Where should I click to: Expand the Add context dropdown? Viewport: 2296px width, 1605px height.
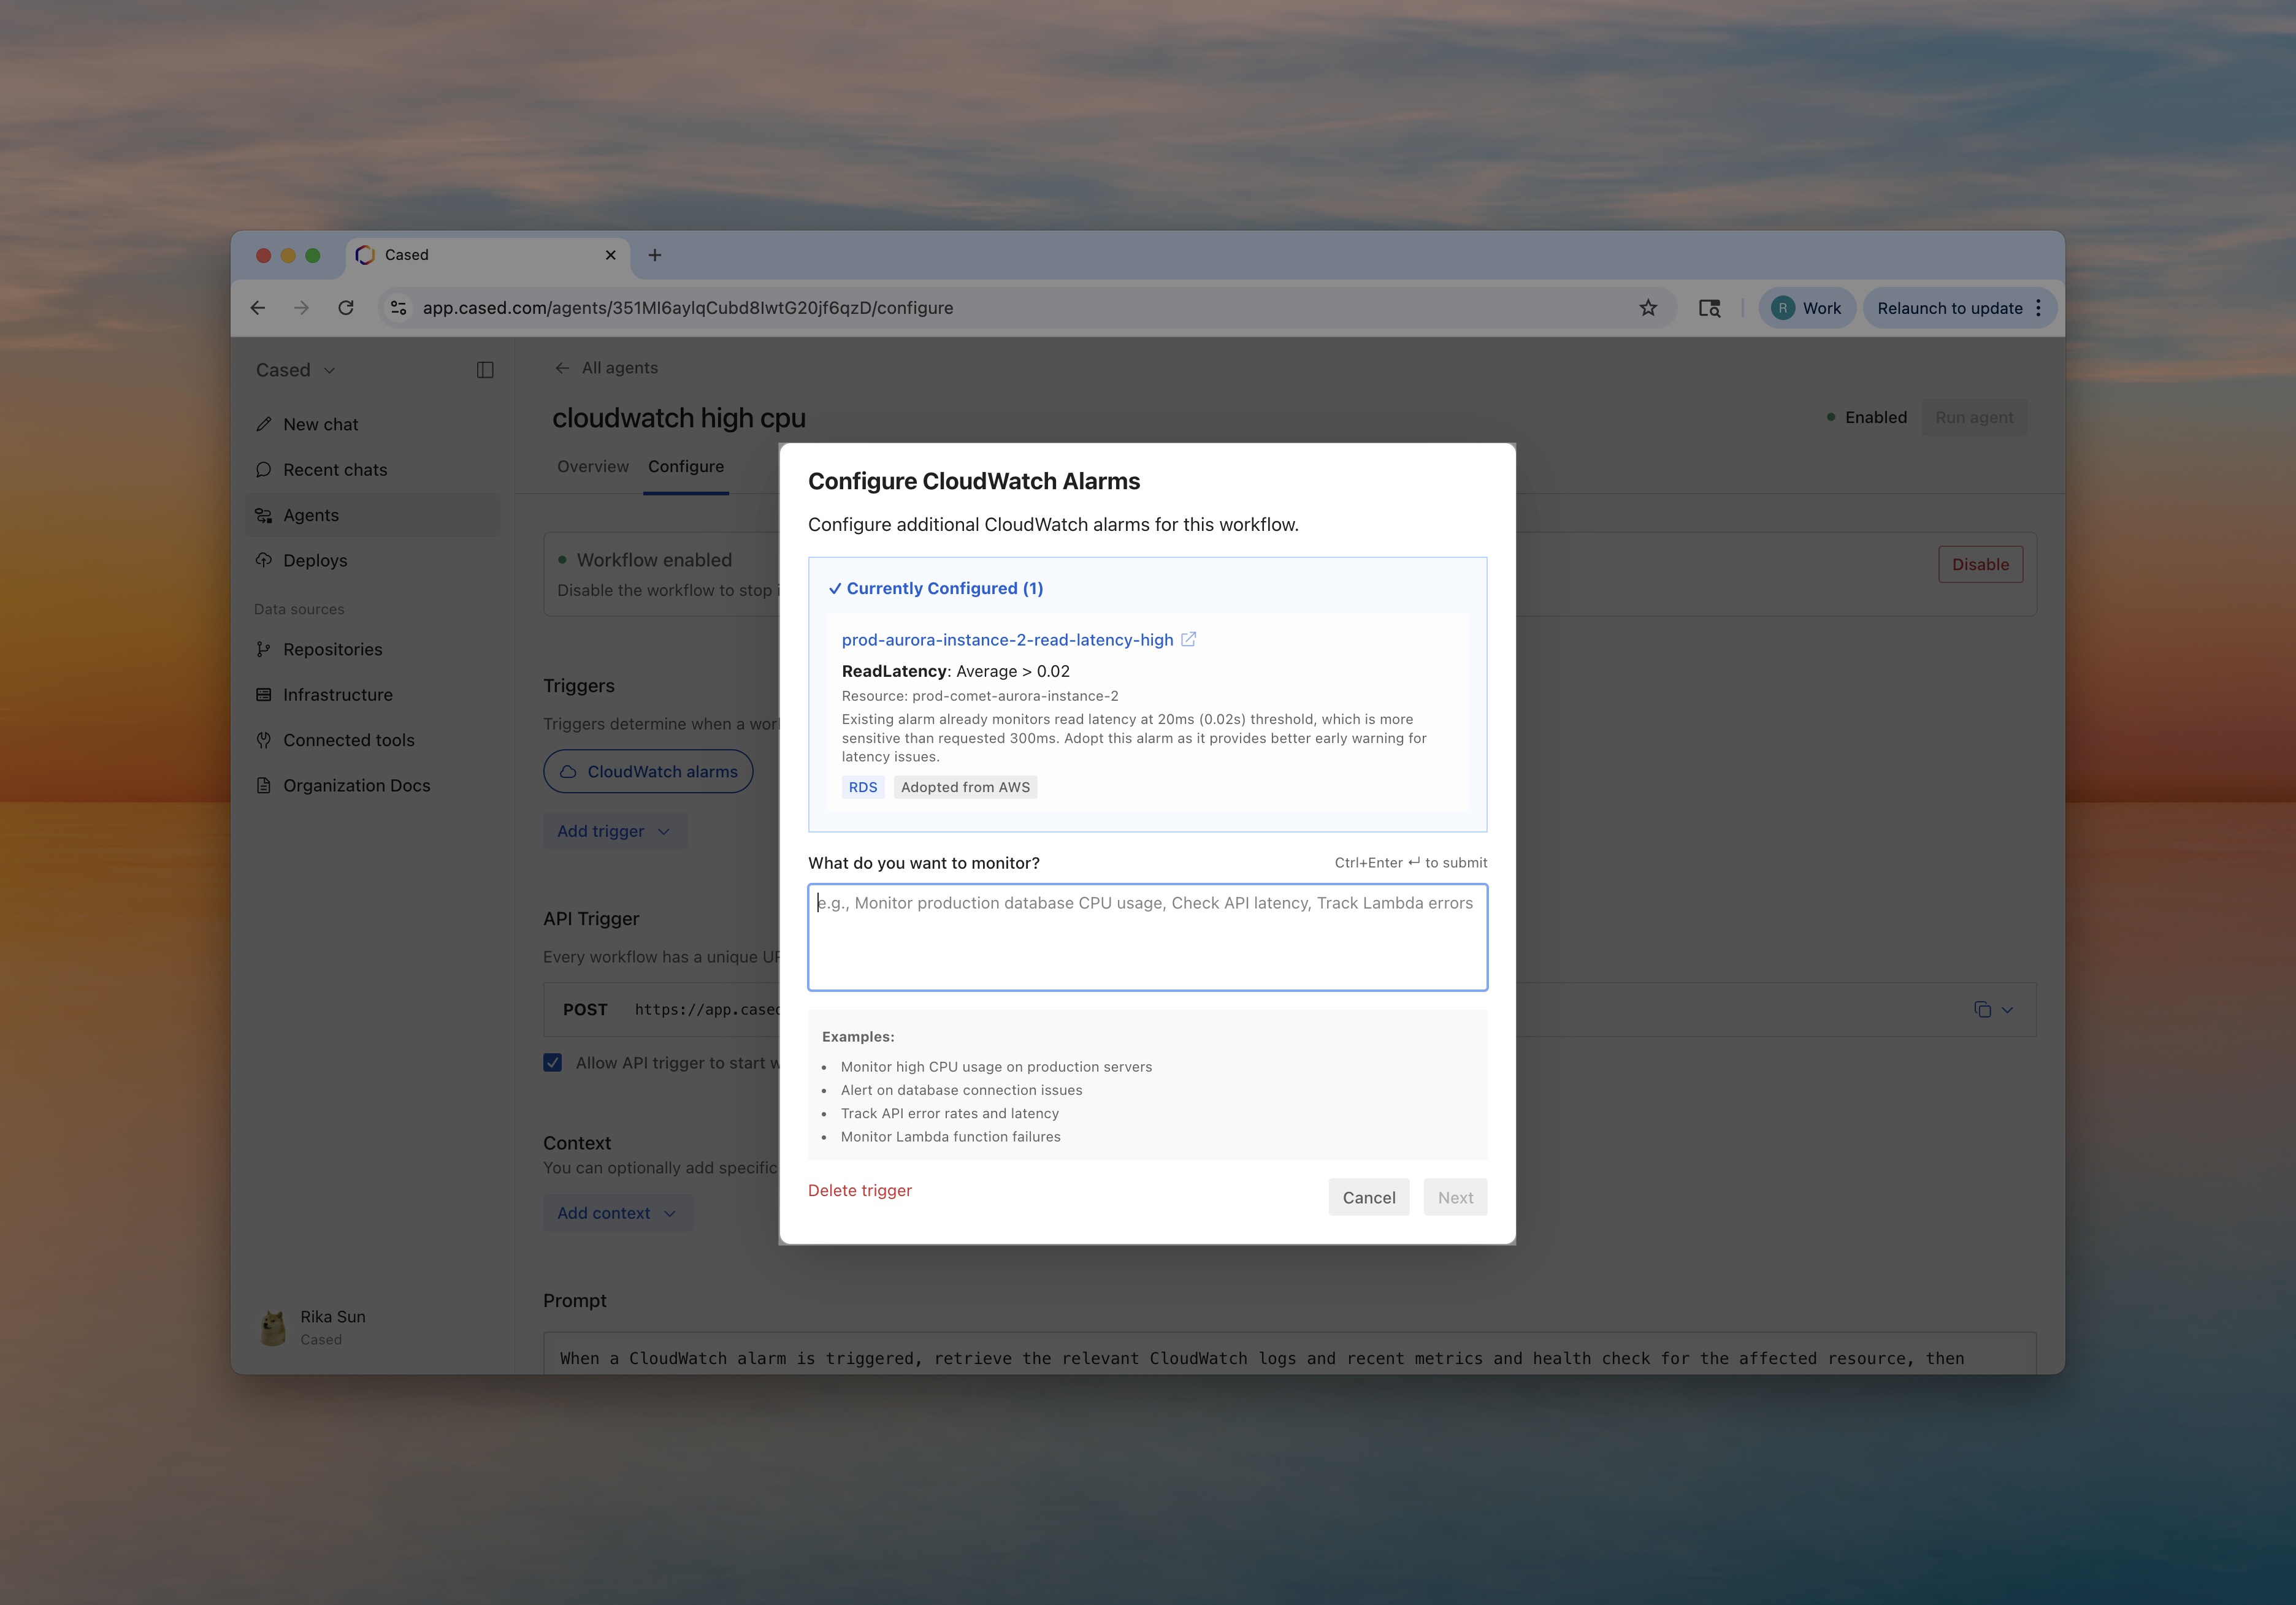tap(617, 1212)
